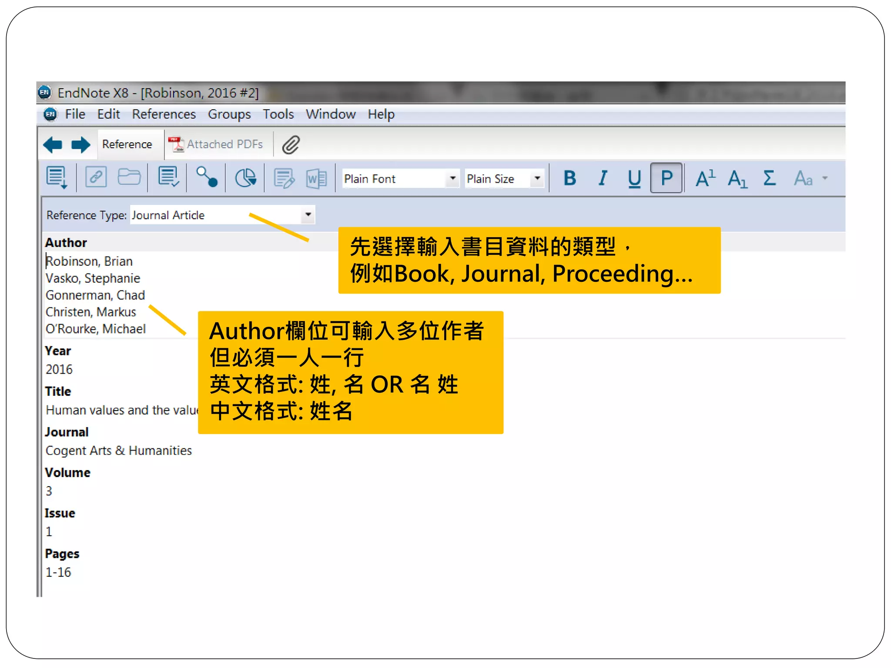Click the Pages field value 1-16

tap(58, 572)
